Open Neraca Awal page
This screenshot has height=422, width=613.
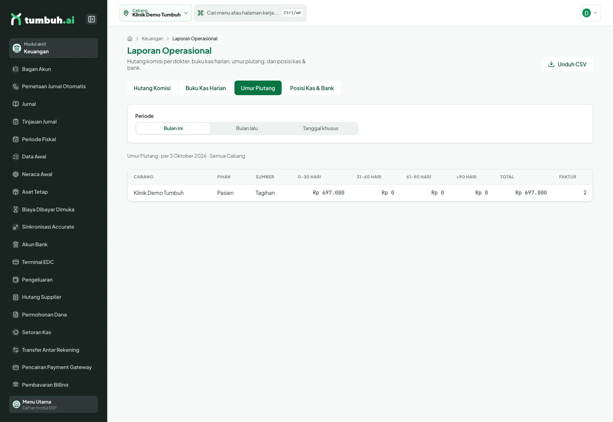pyautogui.click(x=53, y=174)
